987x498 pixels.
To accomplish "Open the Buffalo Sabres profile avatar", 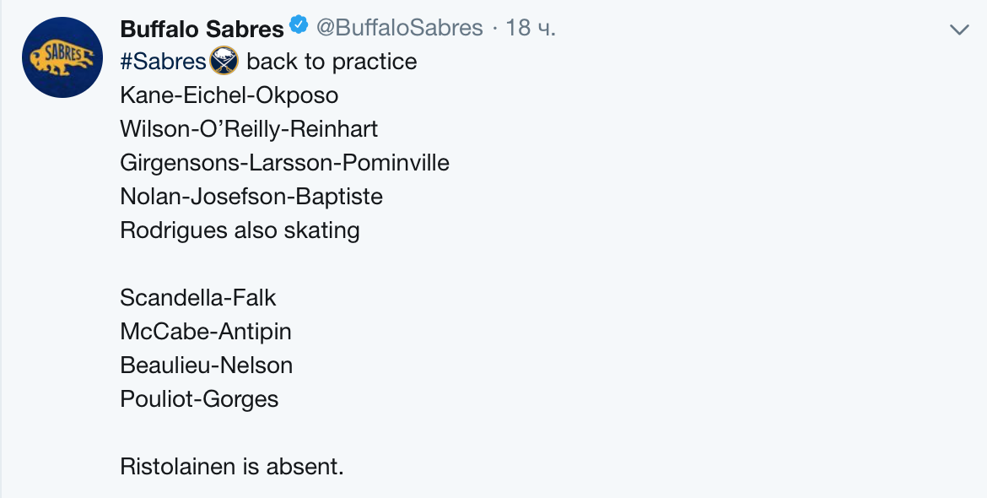I will [62, 57].
